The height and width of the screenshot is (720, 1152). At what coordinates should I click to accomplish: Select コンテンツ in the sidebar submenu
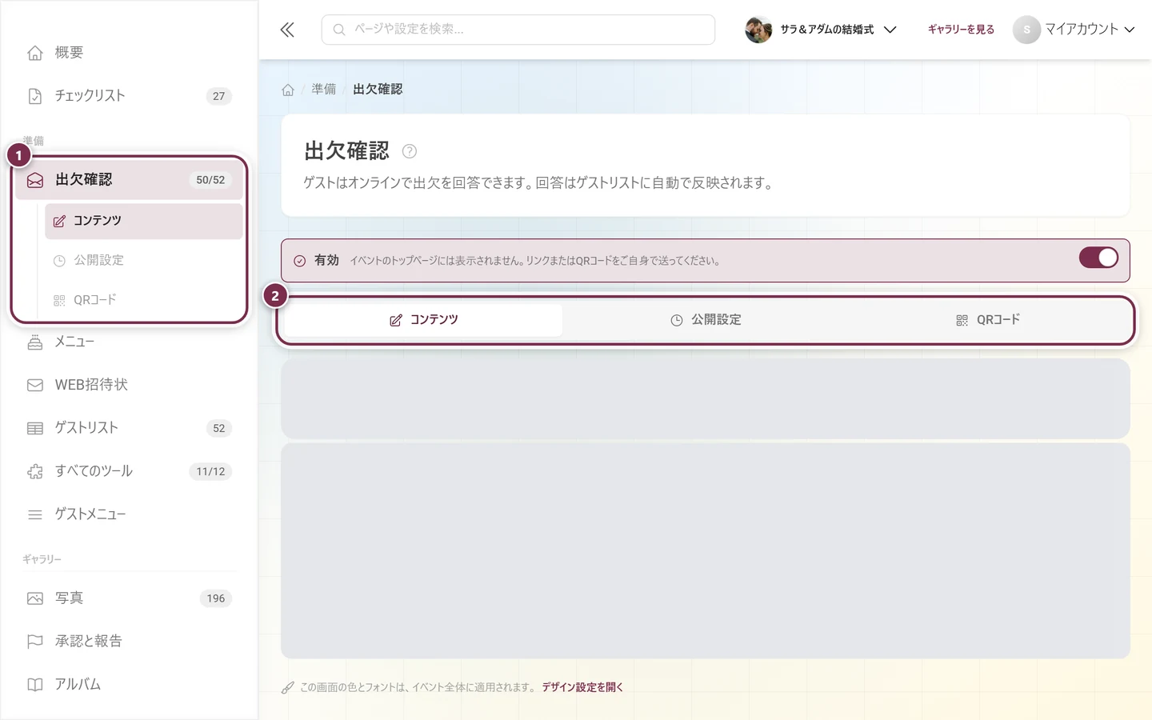tap(144, 221)
